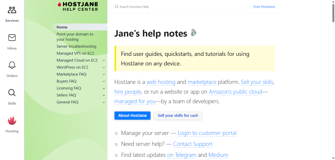The image size is (335, 160).
Task: Expand the Marketplace FAQ chevron
Action: [104, 74]
